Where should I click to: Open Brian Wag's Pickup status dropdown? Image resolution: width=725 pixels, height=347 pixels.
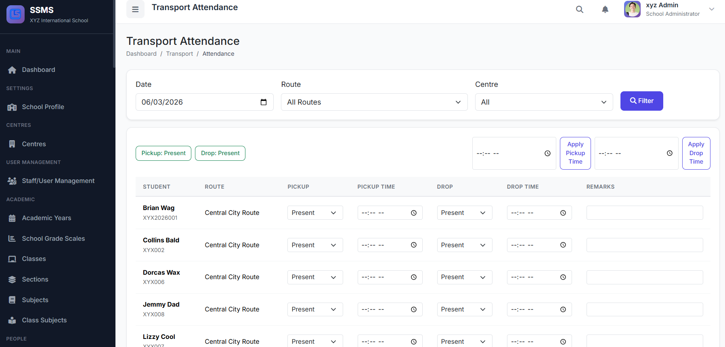click(x=315, y=213)
